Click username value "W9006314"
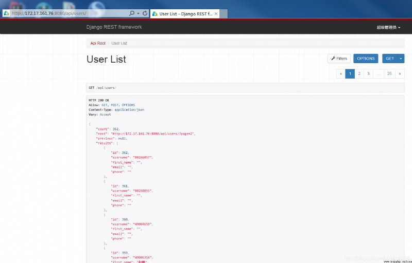This screenshot has width=412, height=263. tap(143, 257)
